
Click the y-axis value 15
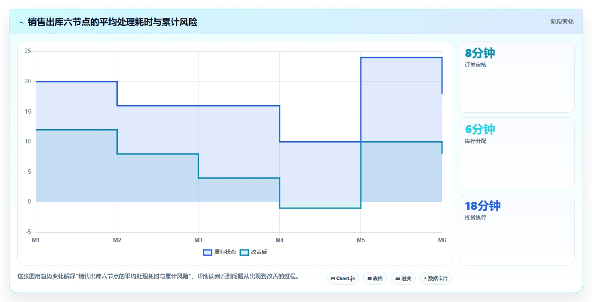pyautogui.click(x=28, y=111)
